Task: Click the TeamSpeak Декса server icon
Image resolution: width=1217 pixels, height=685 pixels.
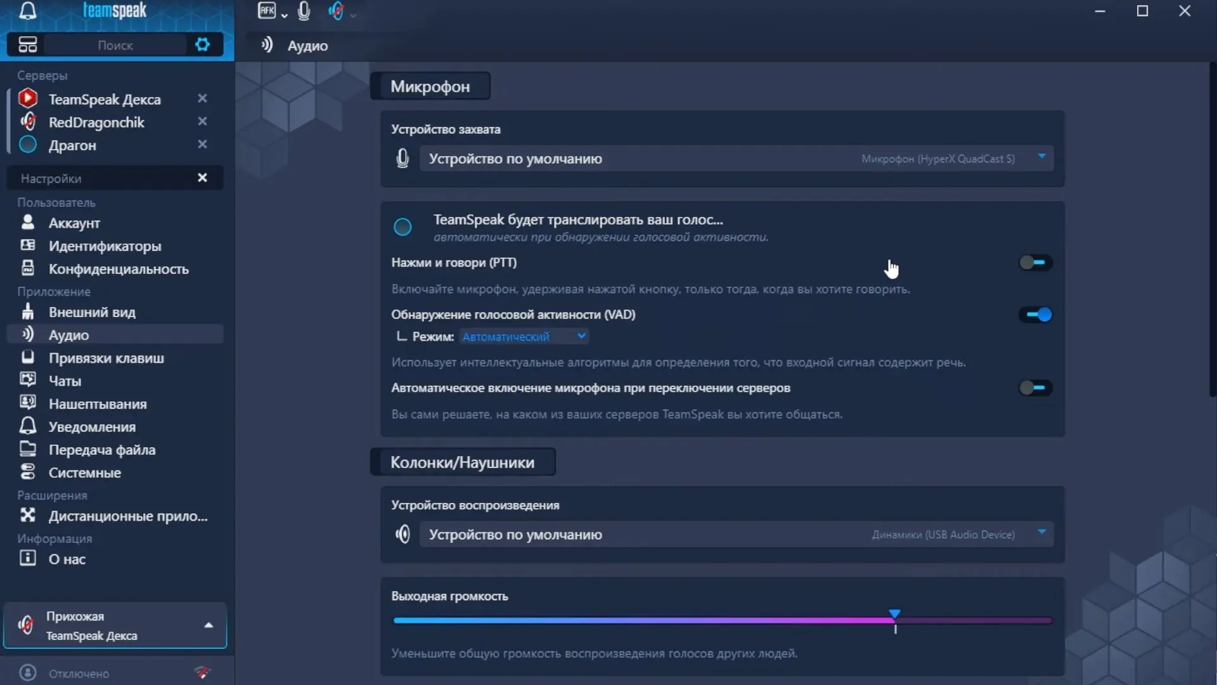Action: pyautogui.click(x=28, y=98)
